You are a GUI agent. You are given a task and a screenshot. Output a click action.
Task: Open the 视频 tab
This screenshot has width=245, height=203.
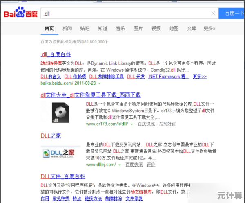tap(156, 29)
